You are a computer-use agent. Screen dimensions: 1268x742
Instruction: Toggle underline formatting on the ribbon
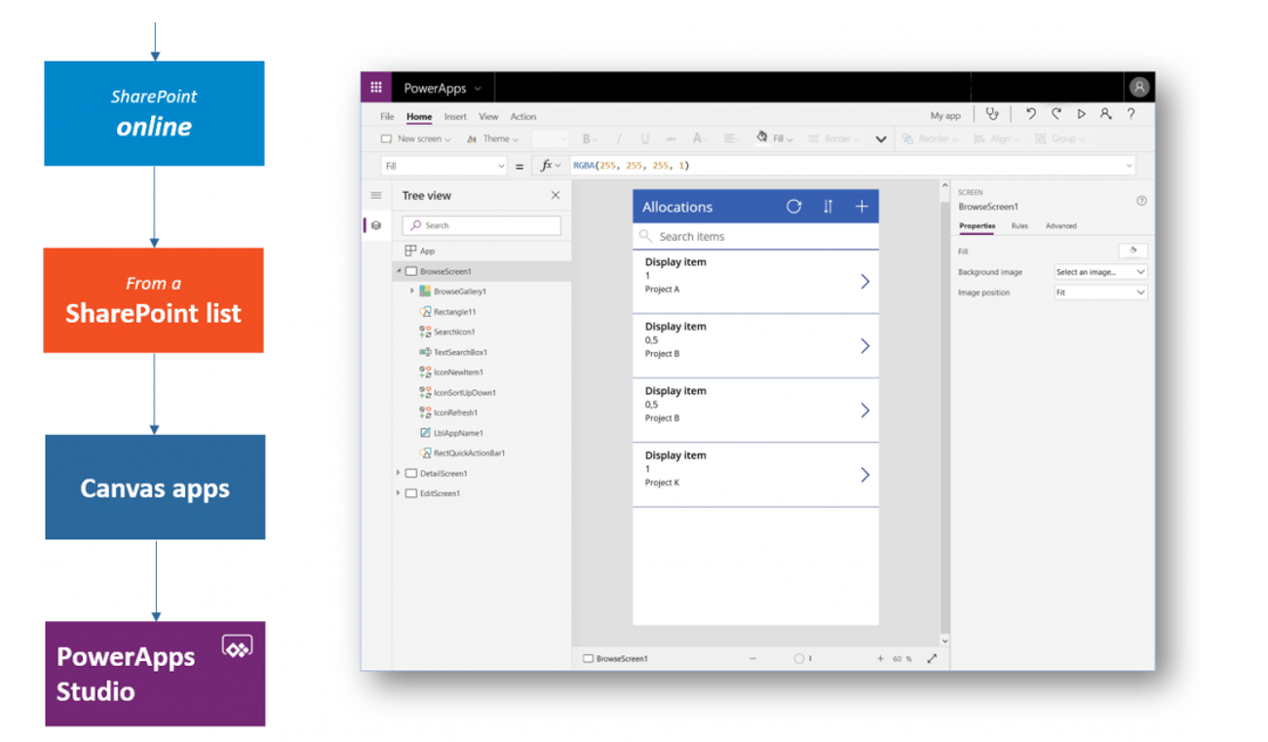coord(643,137)
